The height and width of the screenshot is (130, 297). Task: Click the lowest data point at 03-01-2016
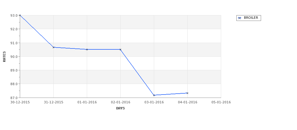(154, 95)
